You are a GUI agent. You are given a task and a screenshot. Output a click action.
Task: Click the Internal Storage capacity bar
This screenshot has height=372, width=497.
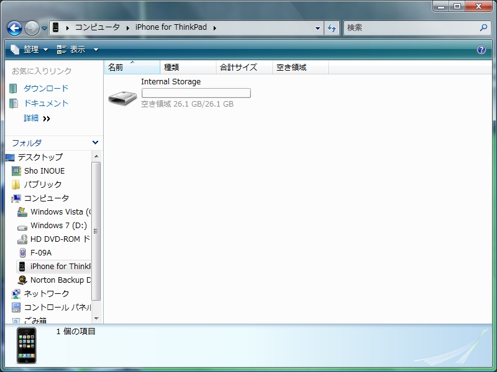click(196, 93)
